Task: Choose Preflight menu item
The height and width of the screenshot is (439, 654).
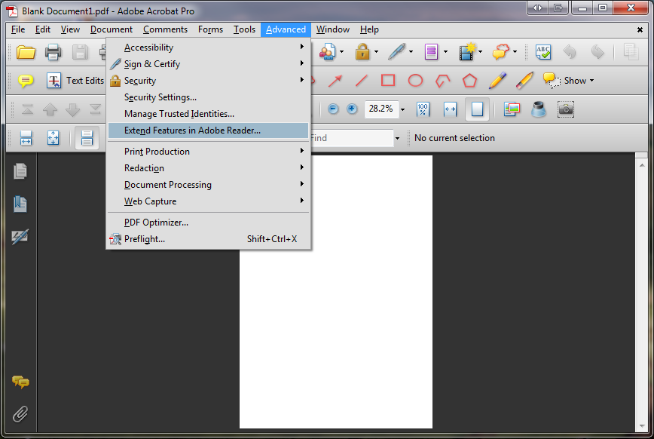Action: click(208, 239)
